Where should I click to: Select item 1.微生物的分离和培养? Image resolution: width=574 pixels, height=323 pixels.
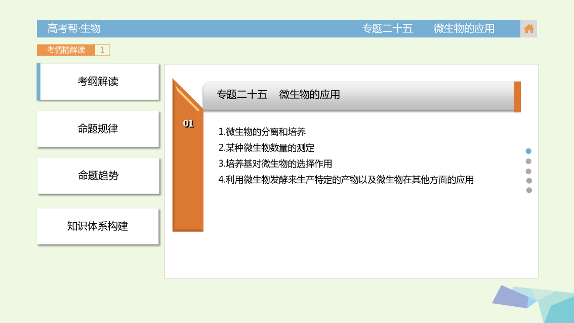(x=262, y=132)
